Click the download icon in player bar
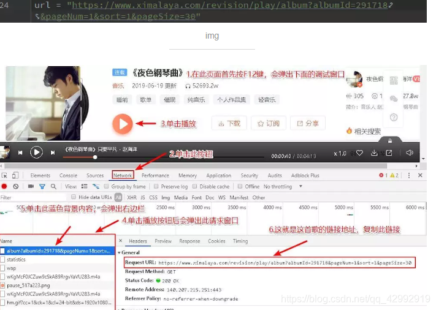 coord(374,153)
